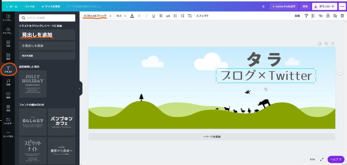
Task: Enter fullscreen presentation mode
Action: click(322, 159)
